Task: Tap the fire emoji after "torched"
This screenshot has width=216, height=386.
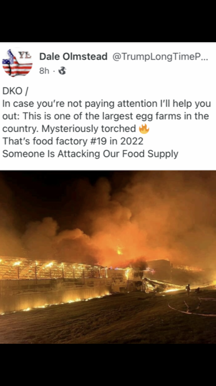Action: [x=144, y=129]
